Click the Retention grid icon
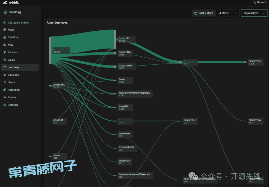The width and height of the screenshot is (269, 187). tap(5, 90)
